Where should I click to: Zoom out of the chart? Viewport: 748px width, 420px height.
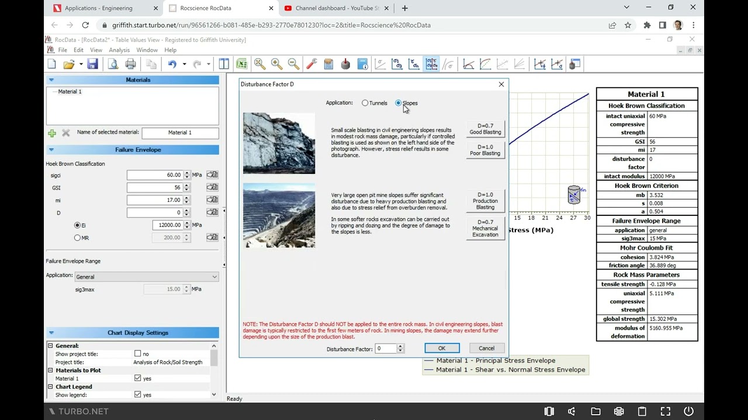pyautogui.click(x=293, y=64)
